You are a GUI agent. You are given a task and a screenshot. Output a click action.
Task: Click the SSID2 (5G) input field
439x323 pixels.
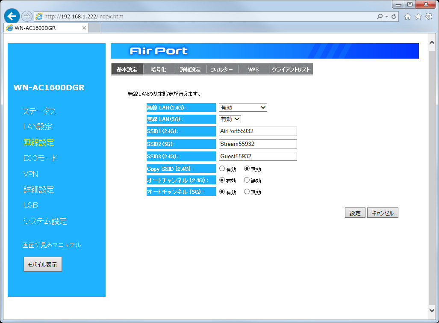258,144
